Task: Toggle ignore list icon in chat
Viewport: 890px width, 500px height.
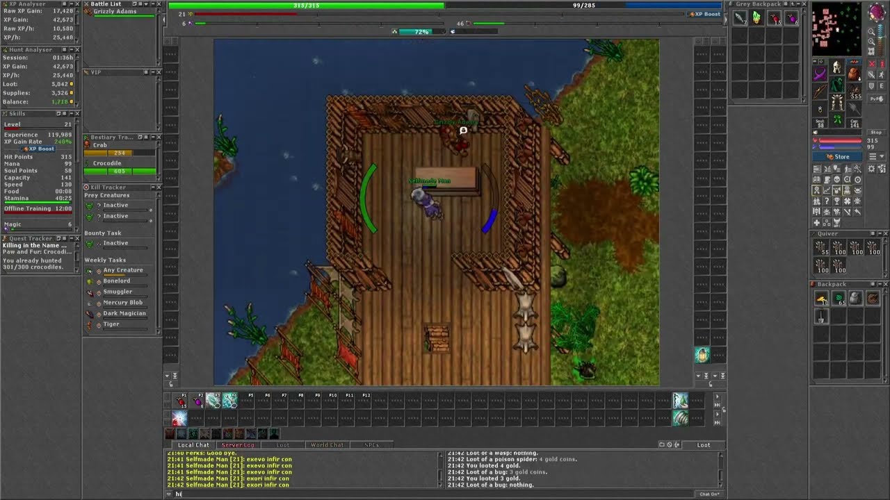Action: click(670, 444)
